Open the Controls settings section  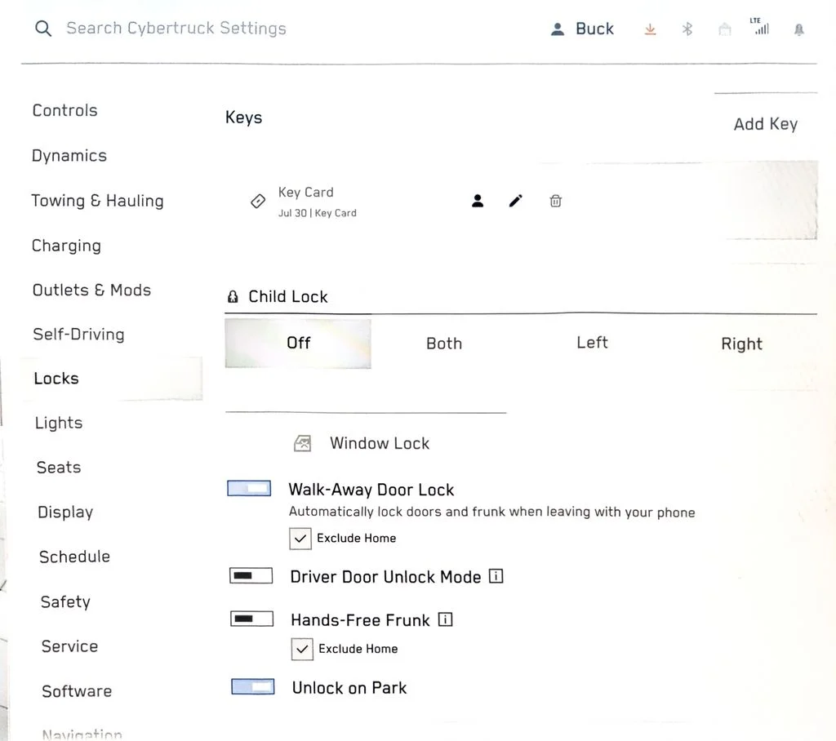pos(65,110)
